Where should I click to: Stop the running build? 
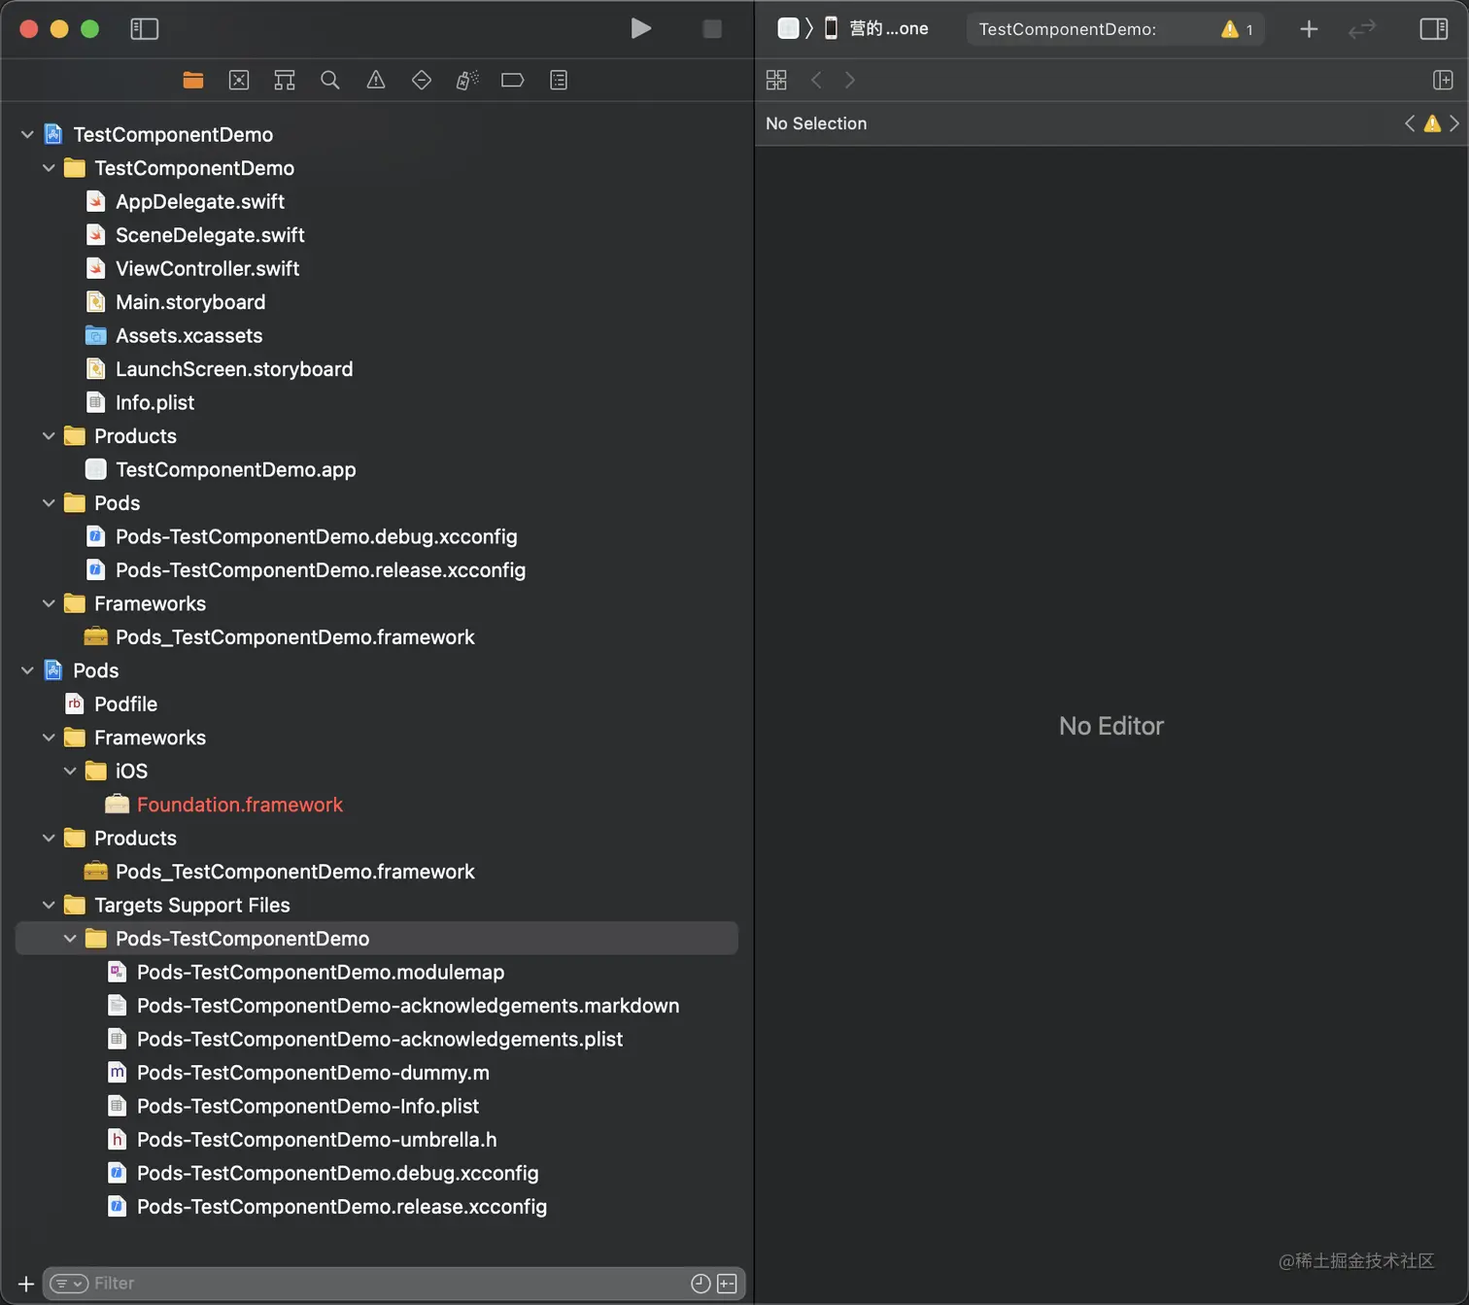[712, 29]
